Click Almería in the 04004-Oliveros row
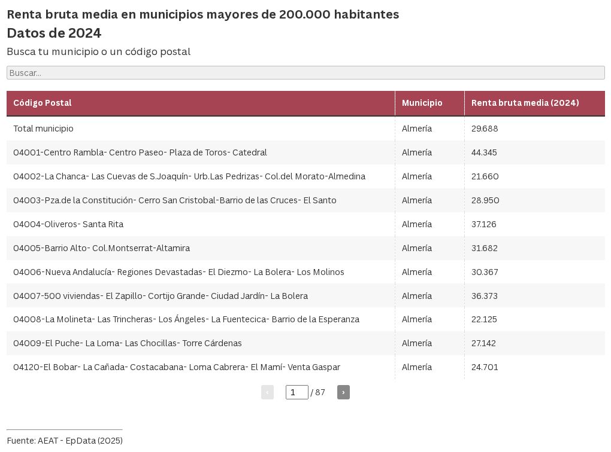 (x=417, y=224)
